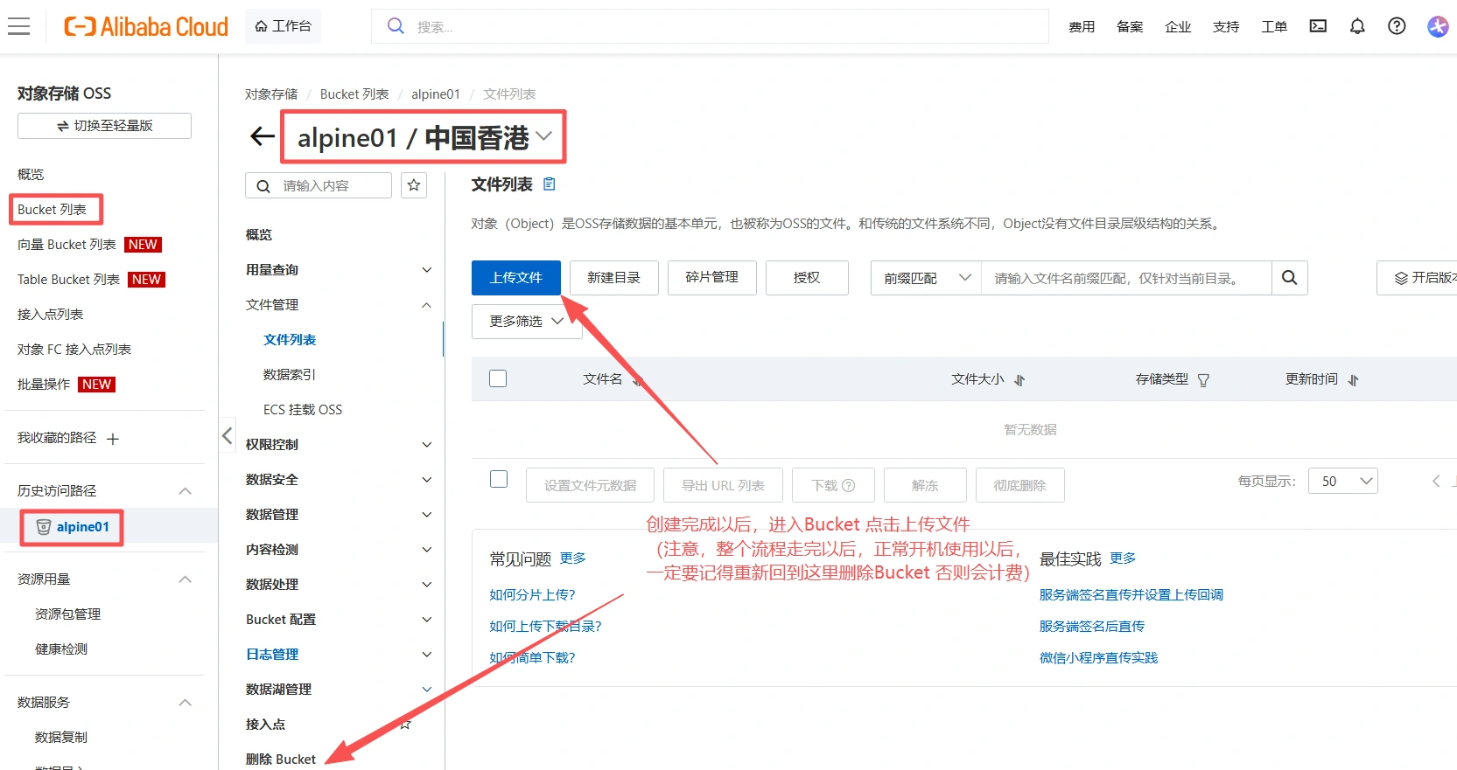
Task: Open the 工作台 workbench
Action: [283, 26]
